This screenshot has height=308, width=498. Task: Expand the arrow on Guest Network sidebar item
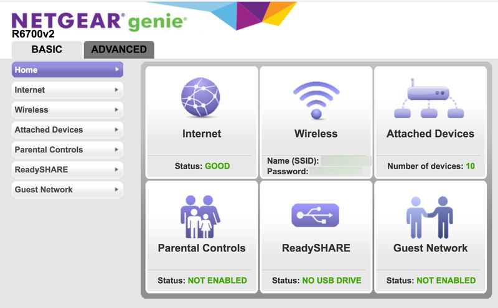coord(116,190)
